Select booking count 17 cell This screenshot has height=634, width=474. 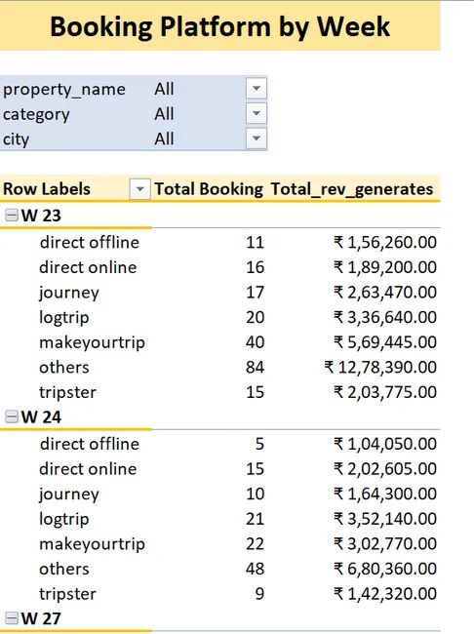[x=255, y=293]
